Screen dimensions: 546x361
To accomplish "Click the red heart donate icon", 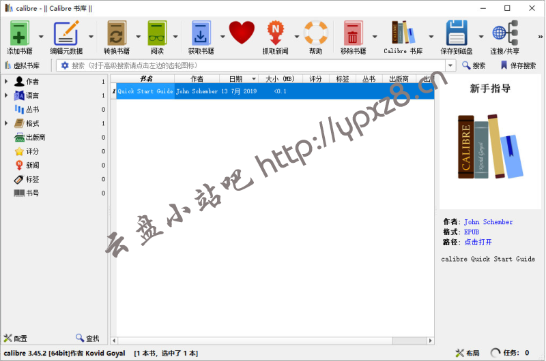I will (242, 33).
